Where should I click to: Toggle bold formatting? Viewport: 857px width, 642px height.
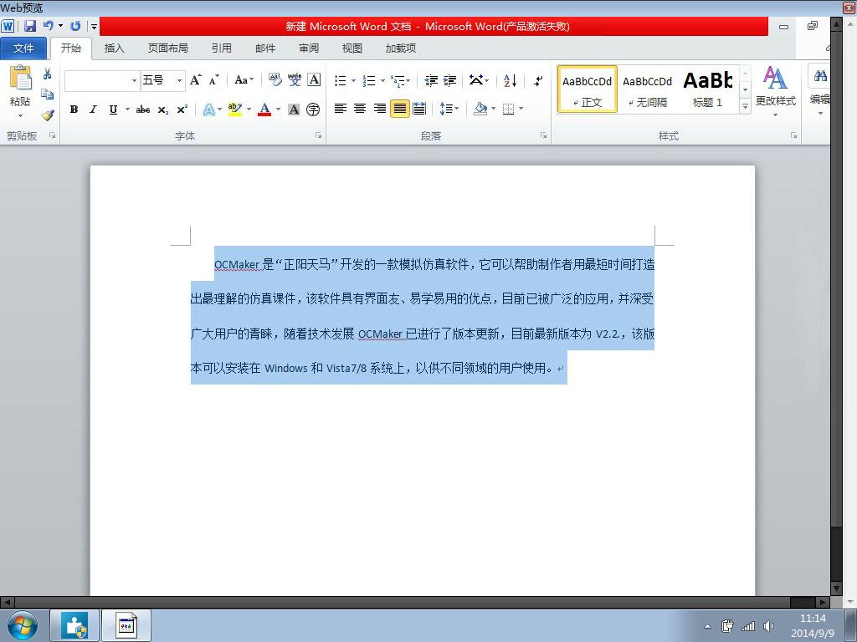click(74, 110)
